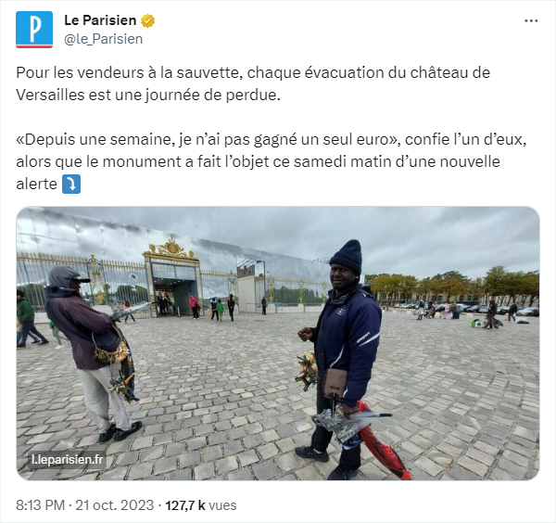Click the l.leparisien.fr link label
556x523 pixels.
[67, 460]
